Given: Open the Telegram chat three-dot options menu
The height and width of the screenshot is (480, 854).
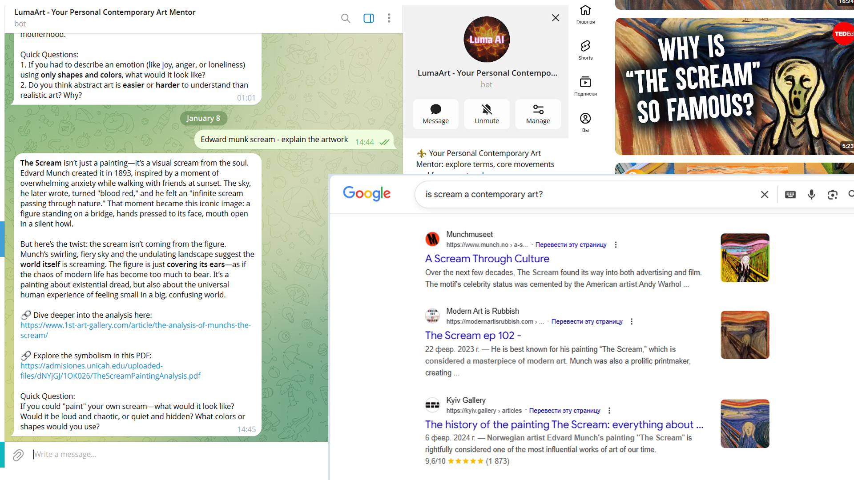Looking at the screenshot, I should (x=389, y=18).
